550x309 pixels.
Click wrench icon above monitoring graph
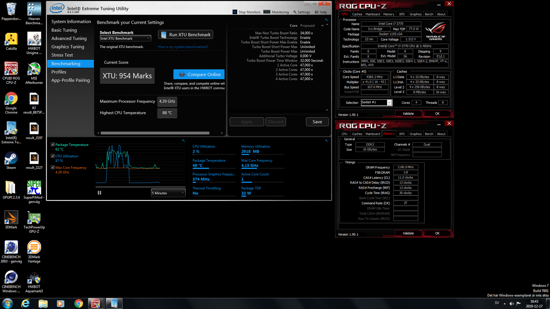point(183,140)
